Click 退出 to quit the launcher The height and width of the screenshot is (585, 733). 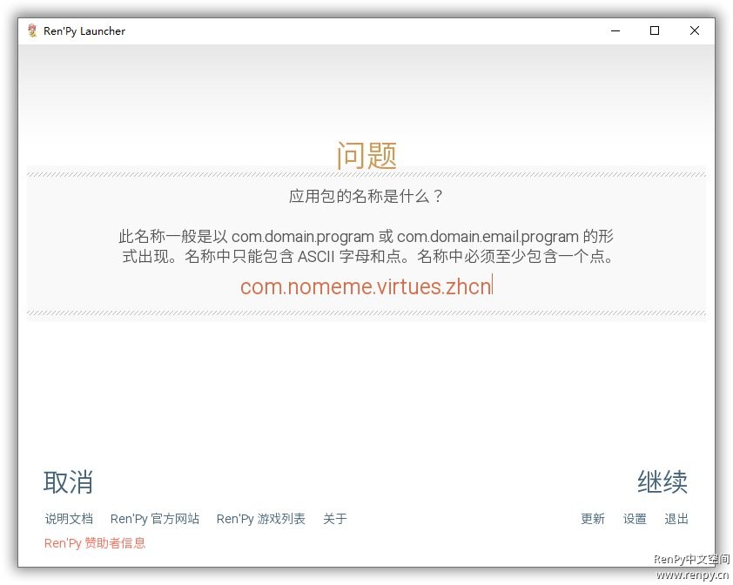676,519
